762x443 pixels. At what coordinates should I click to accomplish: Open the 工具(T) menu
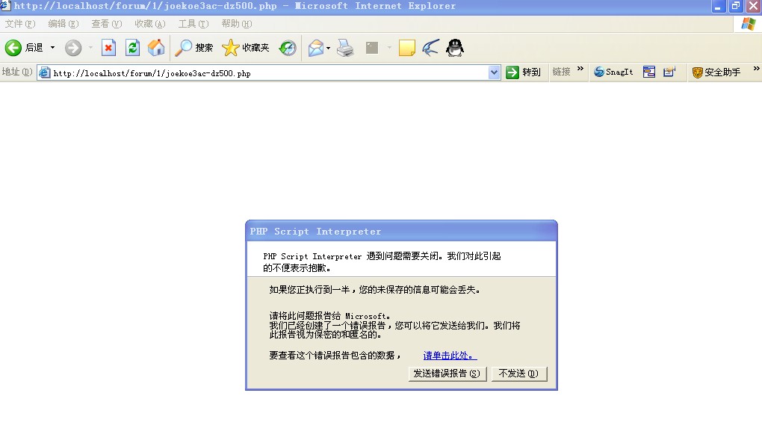[x=193, y=24]
